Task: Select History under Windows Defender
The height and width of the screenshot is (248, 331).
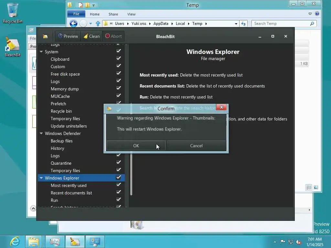Action: pyautogui.click(x=57, y=148)
